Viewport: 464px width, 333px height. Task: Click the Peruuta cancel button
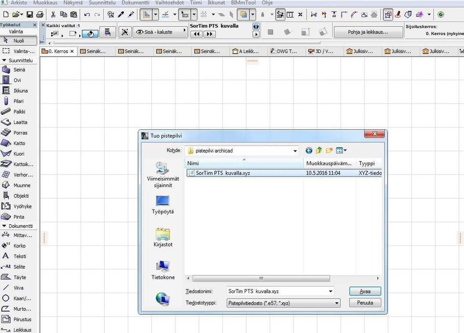point(365,303)
